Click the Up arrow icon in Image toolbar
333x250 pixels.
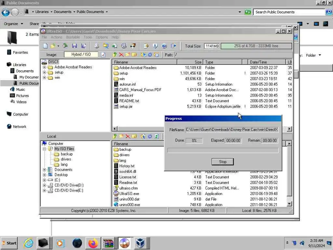pyautogui.click(x=115, y=55)
